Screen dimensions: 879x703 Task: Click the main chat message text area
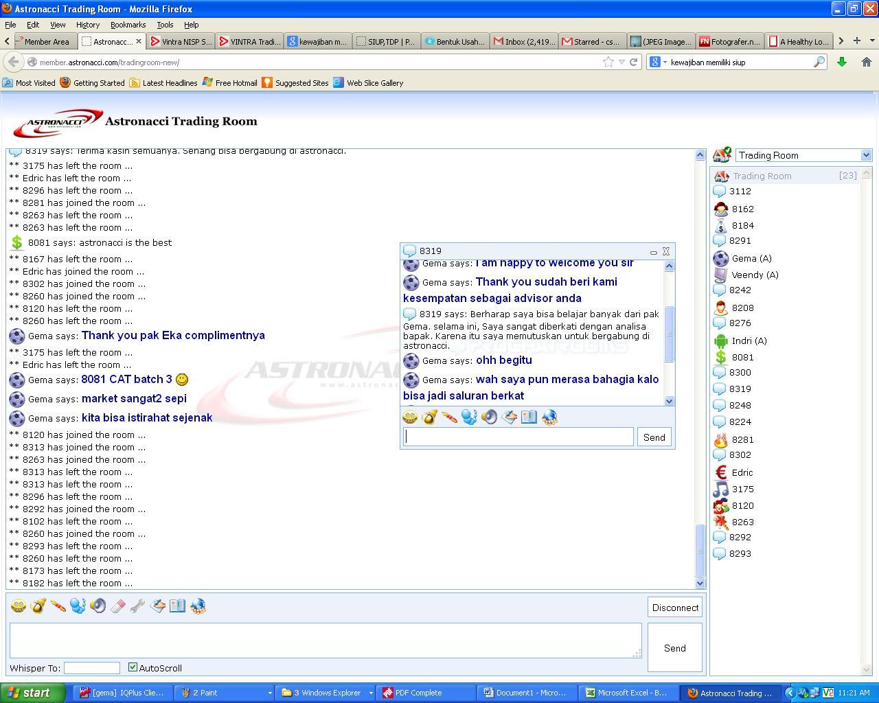326,641
